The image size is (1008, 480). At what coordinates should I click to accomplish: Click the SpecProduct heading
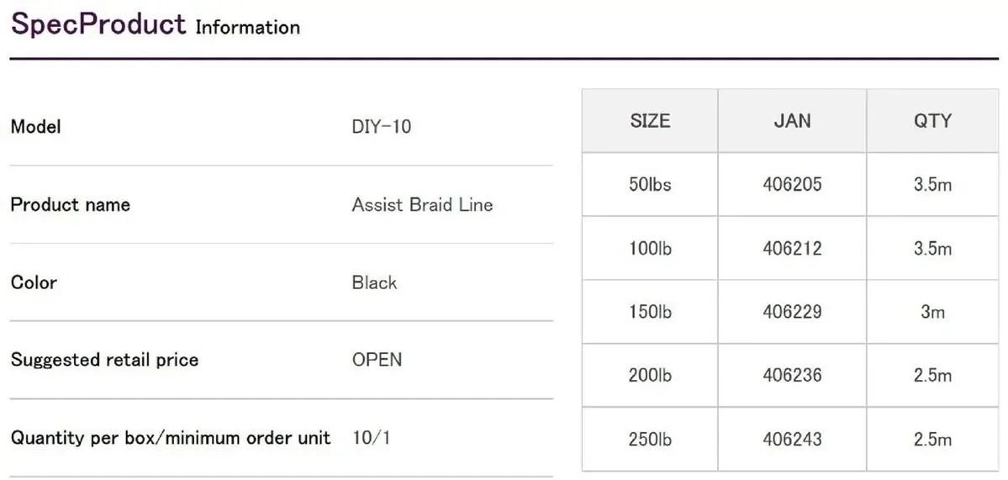pos(98,24)
